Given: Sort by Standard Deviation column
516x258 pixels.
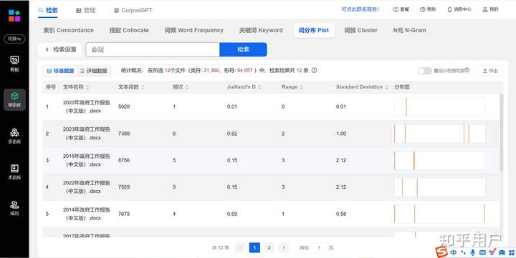Looking at the screenshot, I should click(387, 87).
